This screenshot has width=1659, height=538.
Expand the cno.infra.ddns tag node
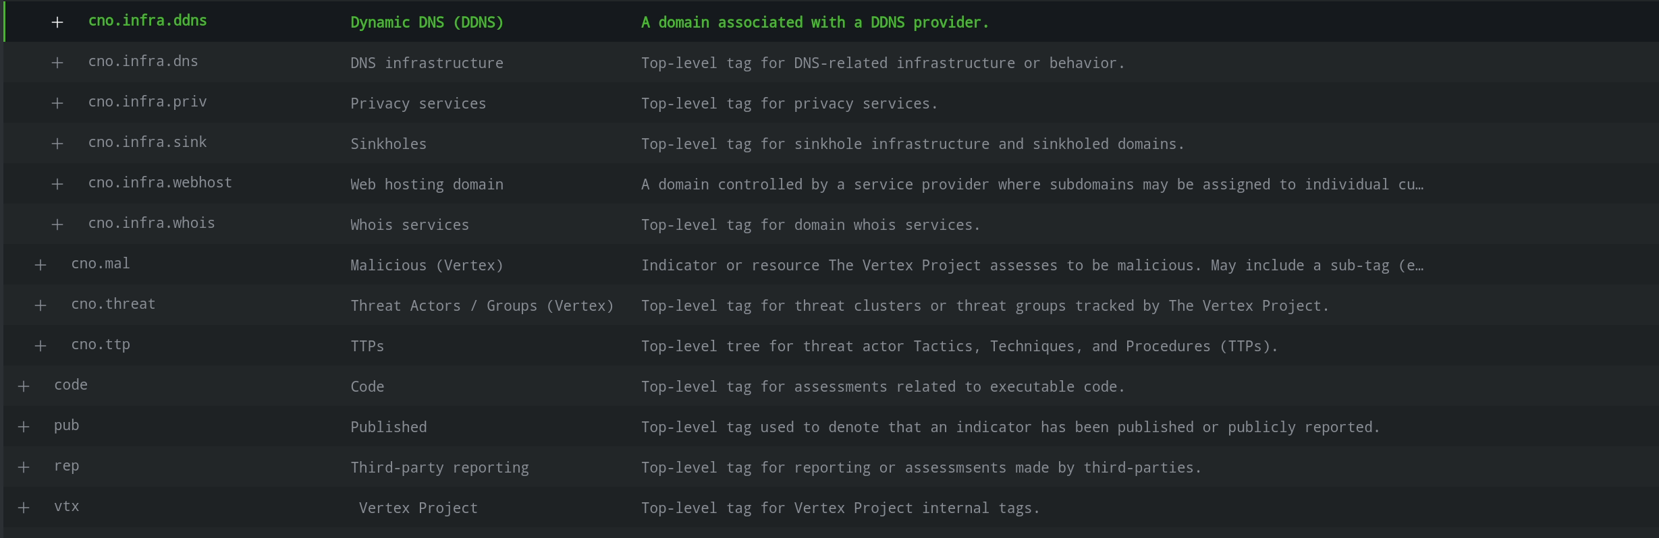pos(57,22)
